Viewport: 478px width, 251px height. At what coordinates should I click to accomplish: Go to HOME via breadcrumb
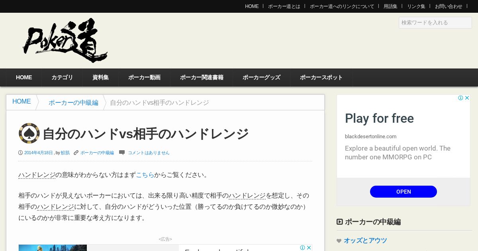coord(22,102)
